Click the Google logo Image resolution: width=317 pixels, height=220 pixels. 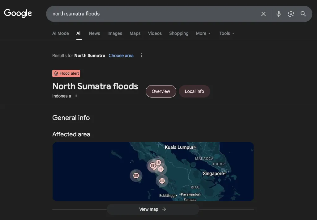(18, 13)
